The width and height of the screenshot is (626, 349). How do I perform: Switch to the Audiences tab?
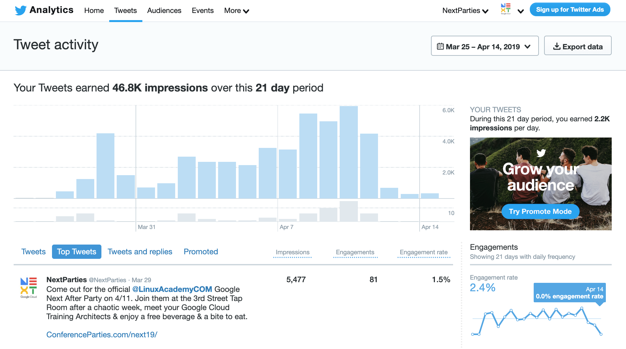[x=164, y=11]
